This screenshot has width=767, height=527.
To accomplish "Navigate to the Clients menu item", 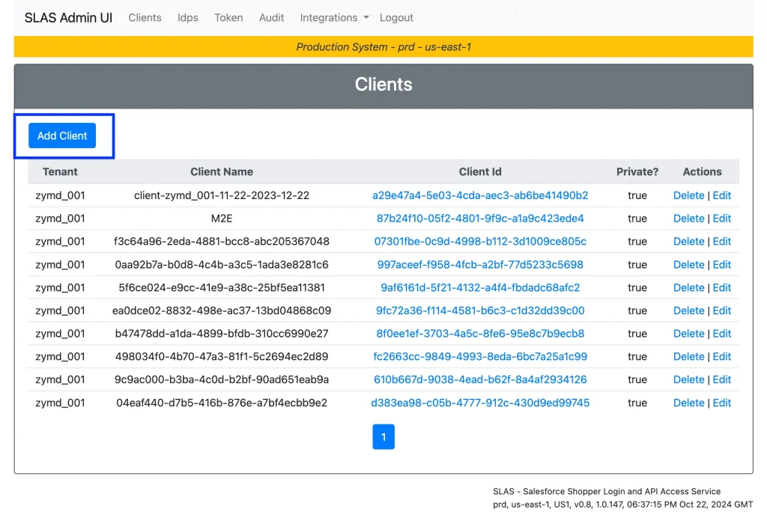I will tap(145, 17).
